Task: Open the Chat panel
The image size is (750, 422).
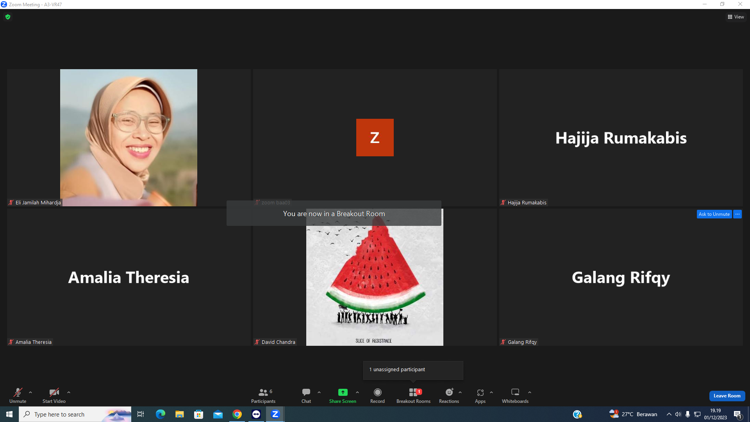Action: click(306, 395)
